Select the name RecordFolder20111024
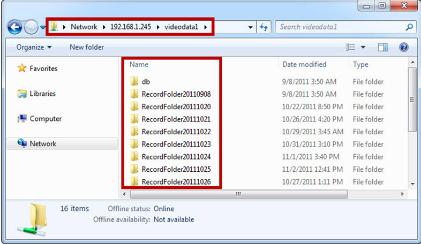Image resolution: width=421 pixels, height=244 pixels. (176, 157)
